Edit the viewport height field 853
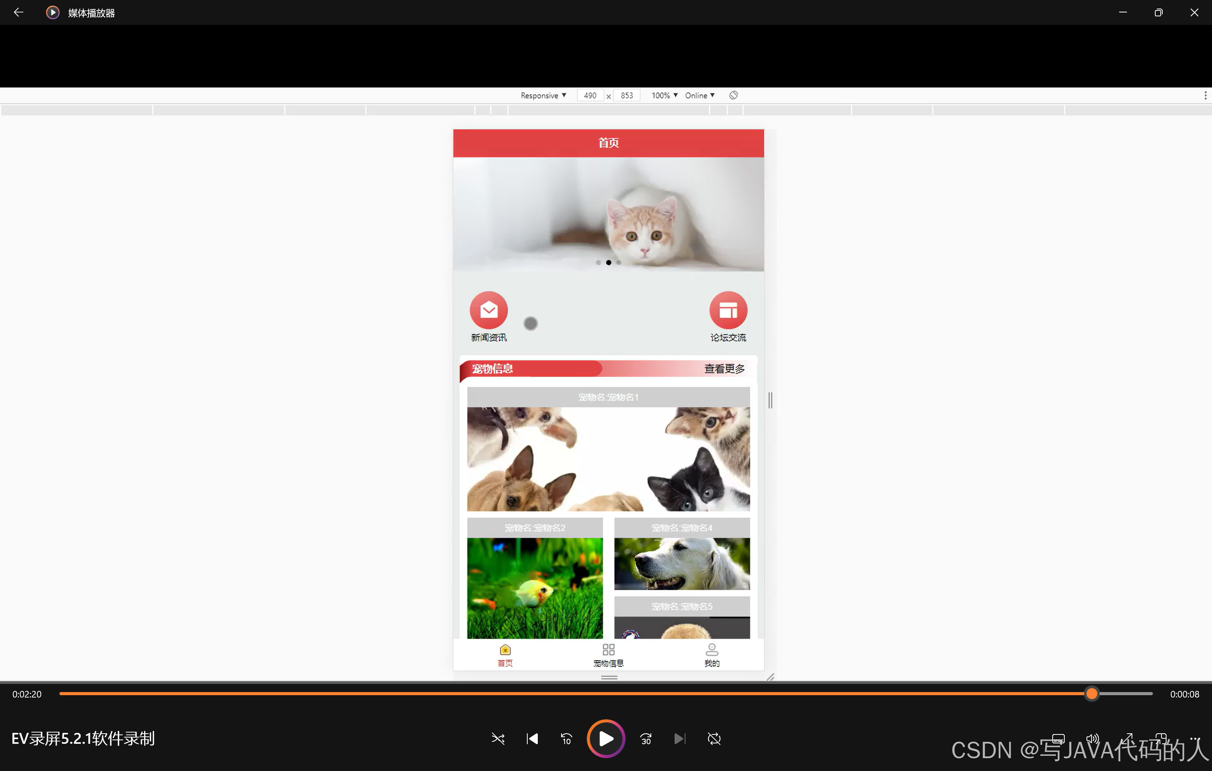 627,95
